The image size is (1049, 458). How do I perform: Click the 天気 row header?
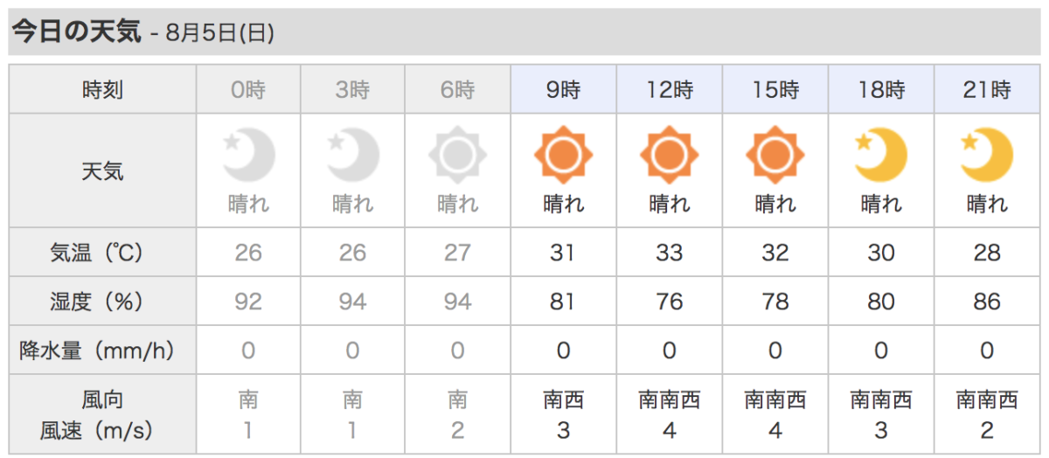point(102,170)
